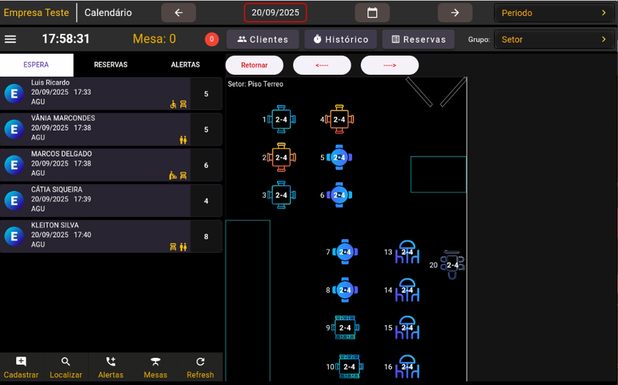Click the Retornar button
The height and width of the screenshot is (385, 618).
pos(254,65)
